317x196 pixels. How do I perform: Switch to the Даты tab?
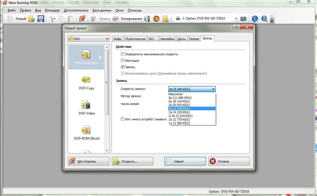coord(181,39)
